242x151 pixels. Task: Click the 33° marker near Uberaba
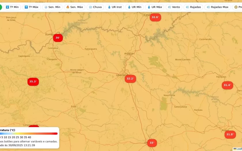[152, 143]
